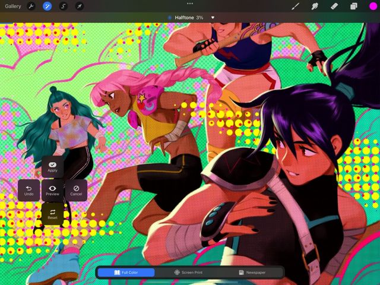This screenshot has height=285, width=380.
Task: Switch to Screen Print mode
Action: point(188,273)
